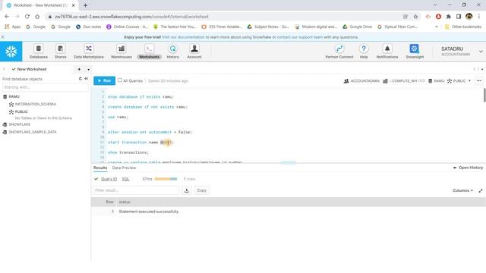Image resolution: width=486 pixels, height=273 pixels.
Task: Run the selected query
Action: [105, 81]
